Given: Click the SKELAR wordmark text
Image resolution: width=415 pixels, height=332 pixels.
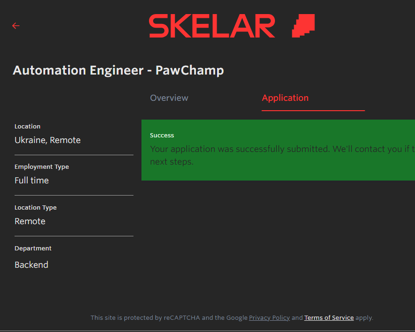Looking at the screenshot, I should [x=212, y=26].
